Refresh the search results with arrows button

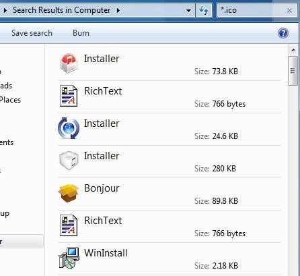(x=204, y=10)
